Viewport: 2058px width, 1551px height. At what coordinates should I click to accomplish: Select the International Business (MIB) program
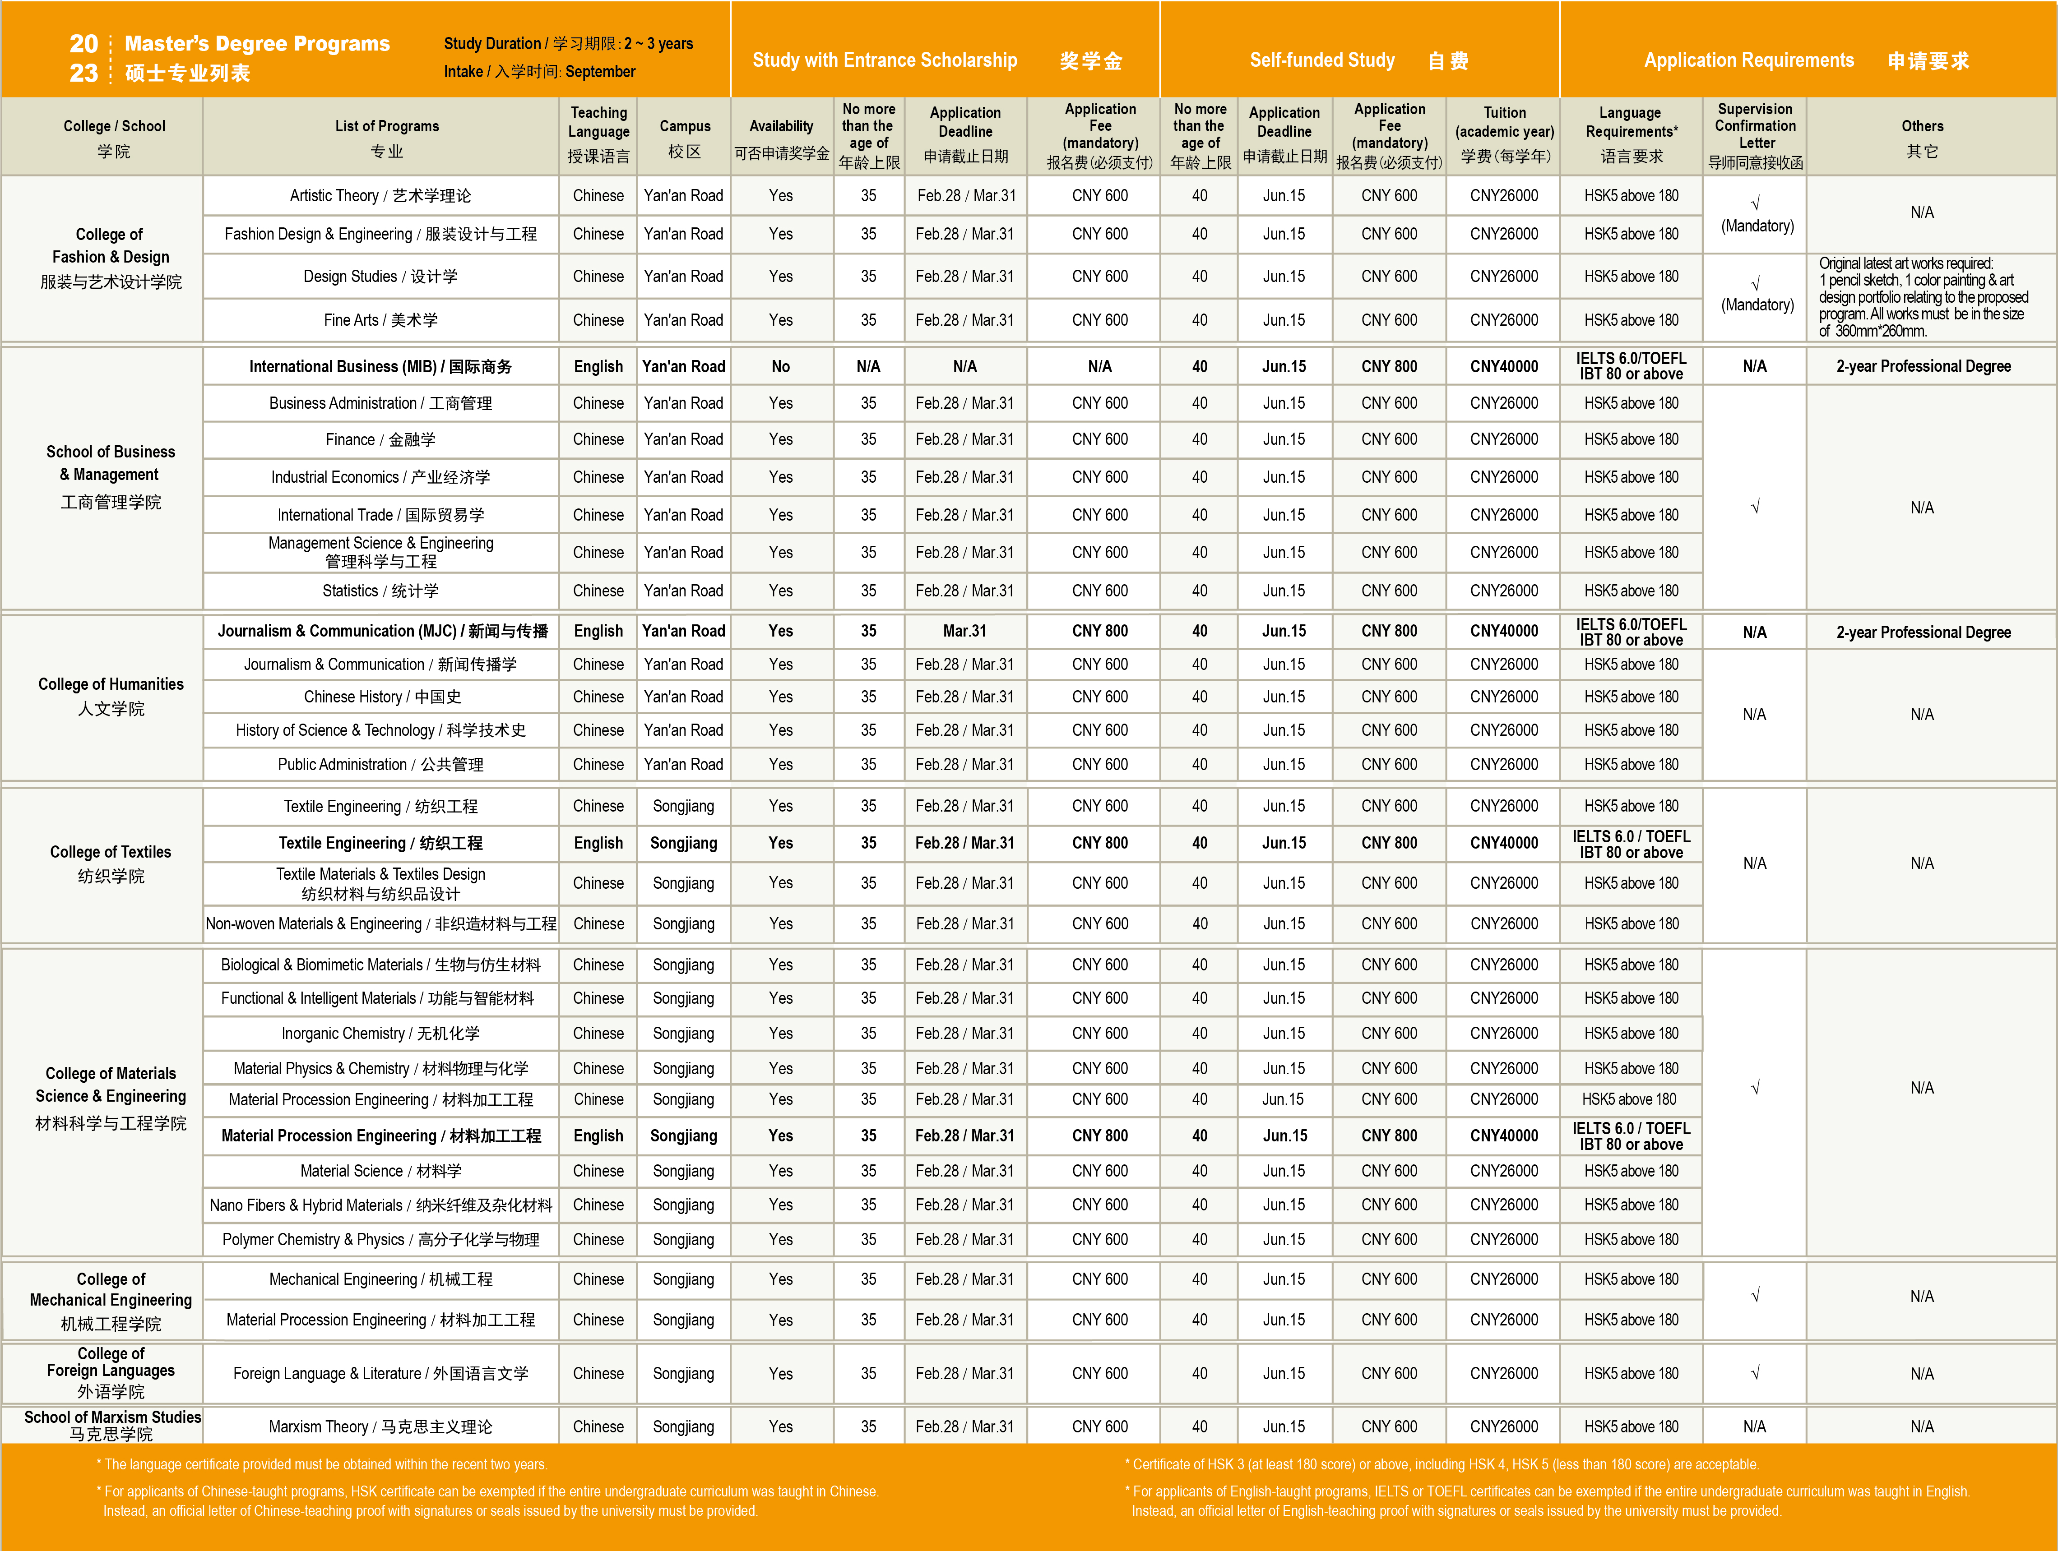pyautogui.click(x=380, y=366)
